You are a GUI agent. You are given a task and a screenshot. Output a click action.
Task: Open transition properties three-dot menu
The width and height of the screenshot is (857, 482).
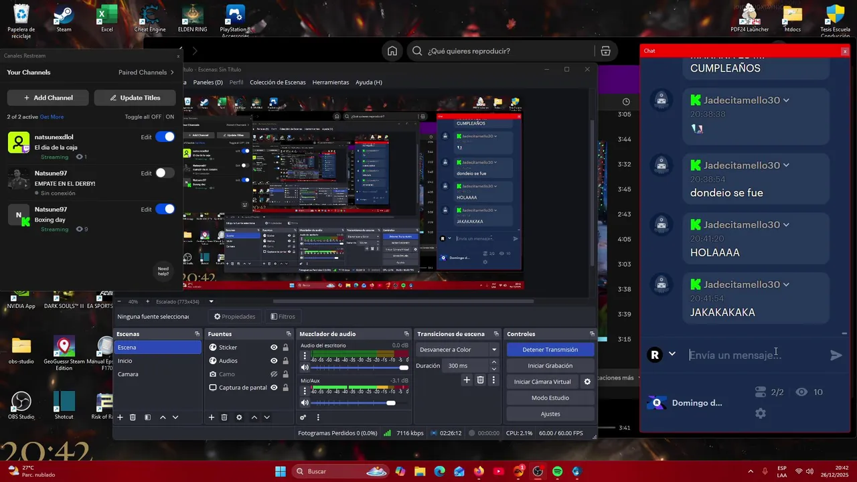493,380
